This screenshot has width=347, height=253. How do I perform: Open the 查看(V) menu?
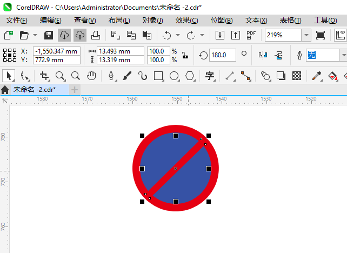[85, 21]
